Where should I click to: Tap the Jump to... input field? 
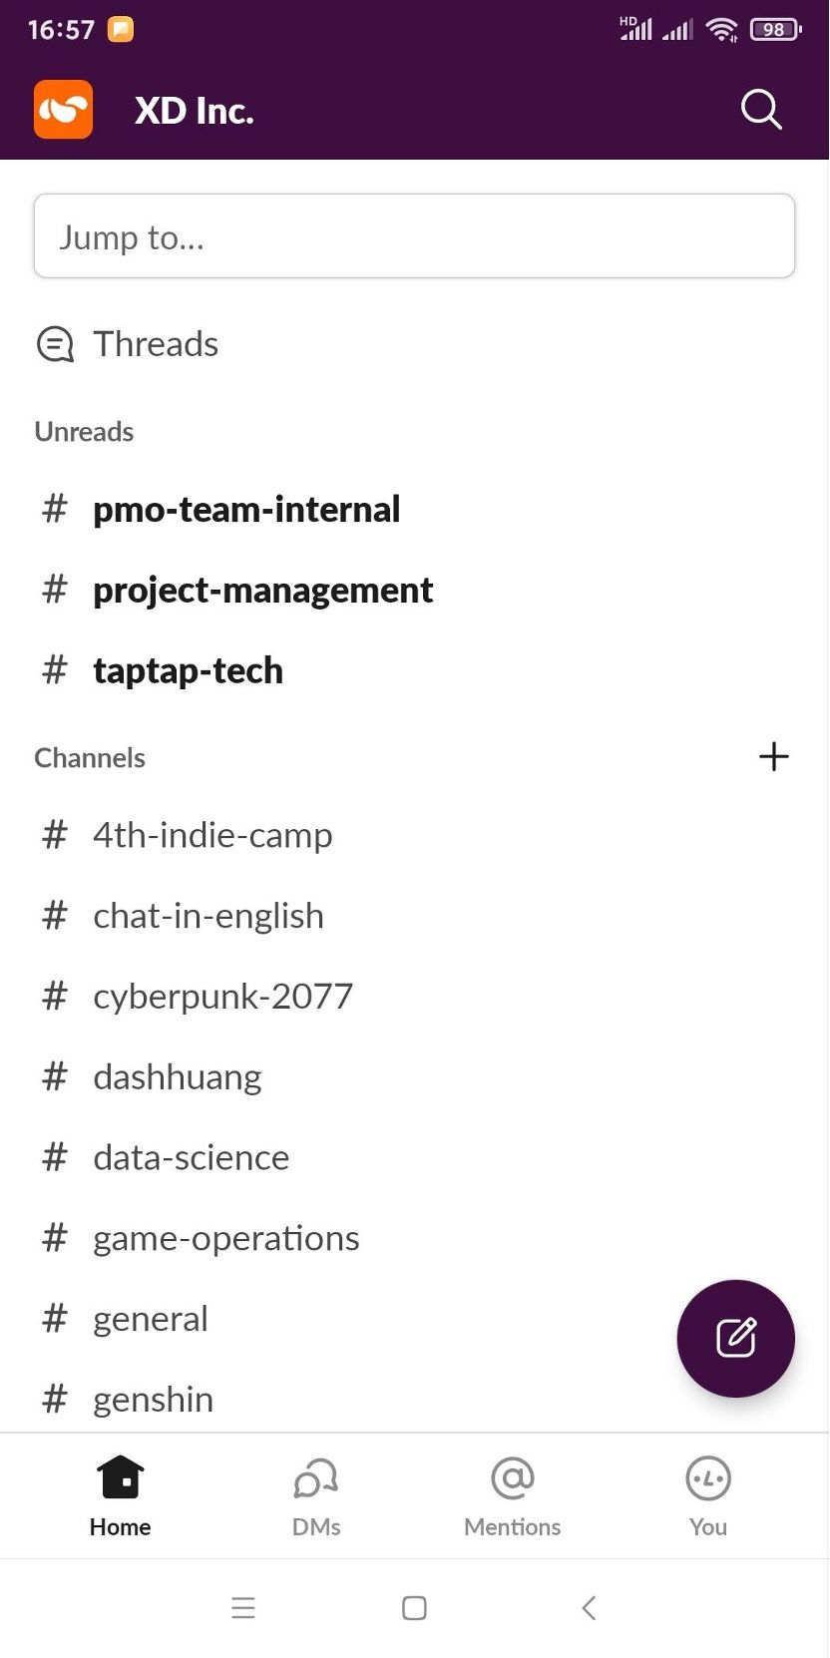click(414, 236)
